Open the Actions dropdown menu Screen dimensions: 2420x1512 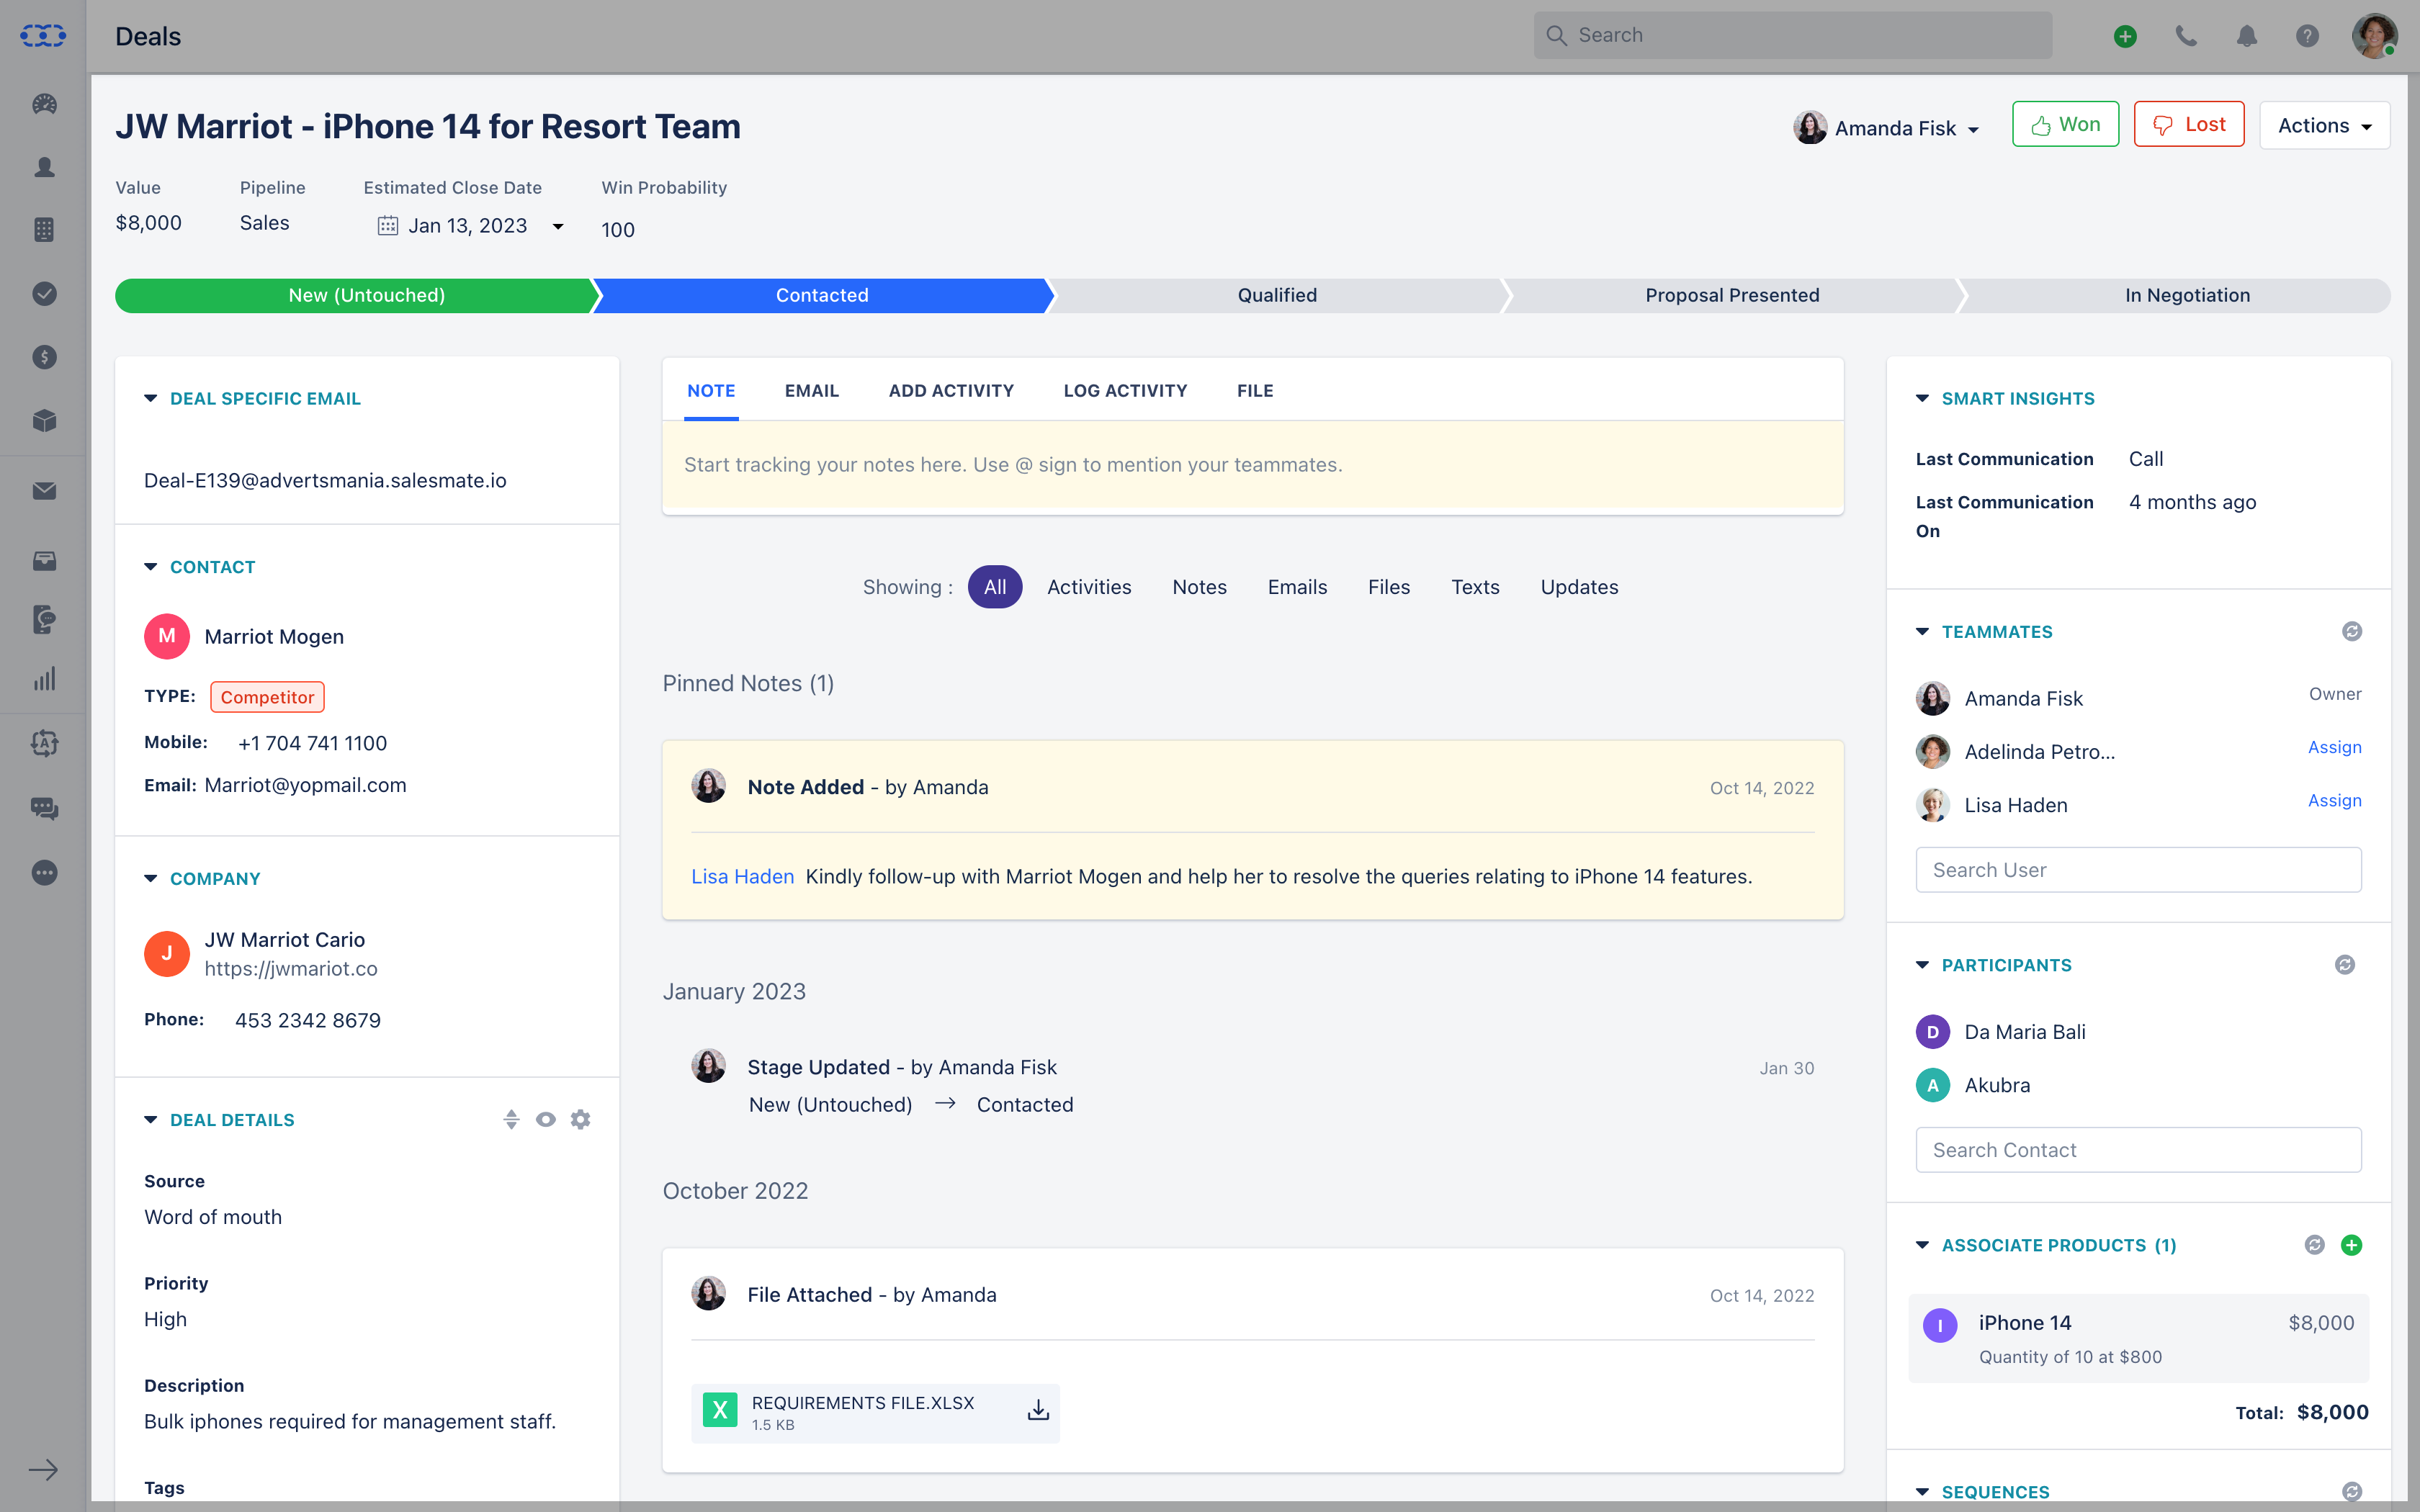(2324, 125)
